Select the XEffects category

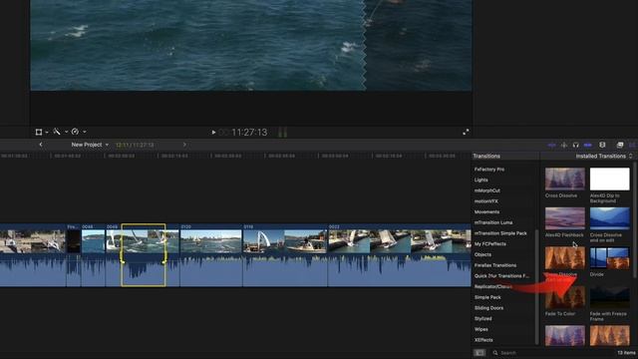(483, 340)
